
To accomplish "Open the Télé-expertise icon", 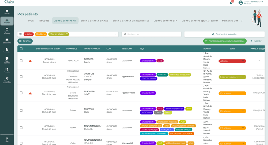I will click(7, 58).
